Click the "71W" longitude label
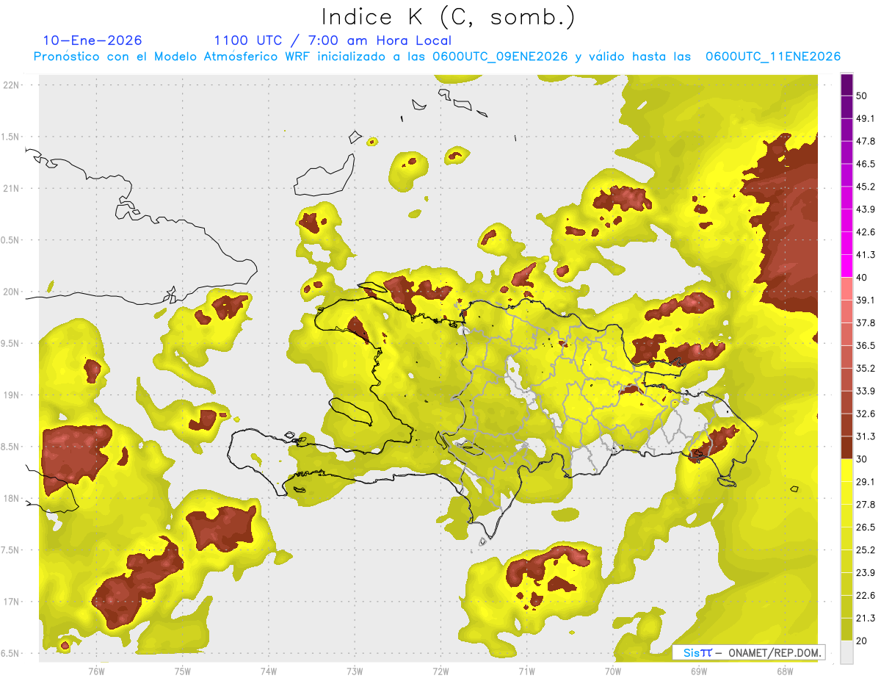Screen dimensions: 881x681 click(526, 671)
